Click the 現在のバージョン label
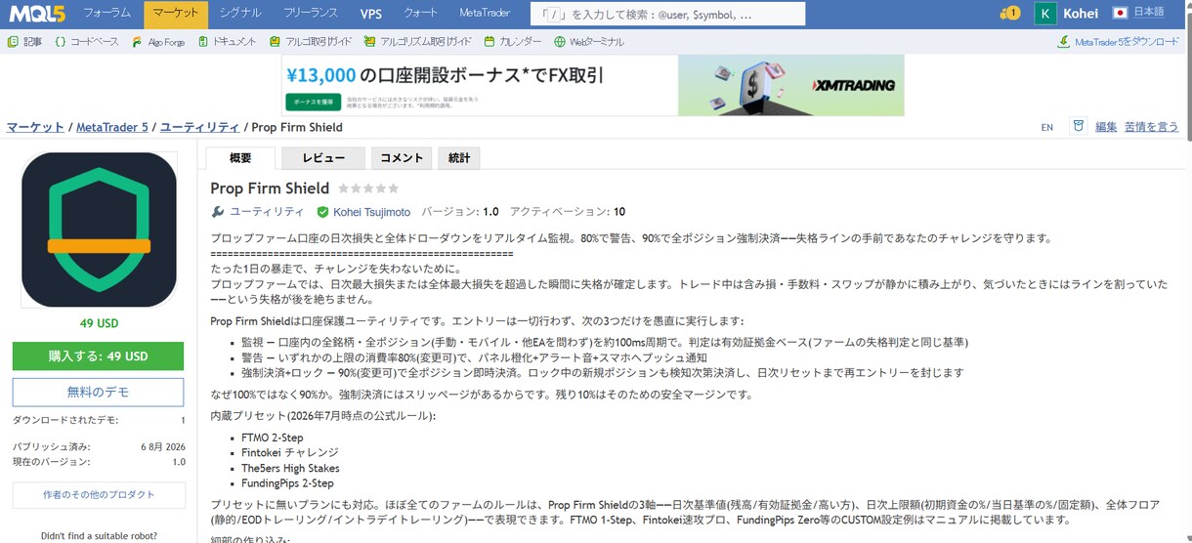Viewport: 1192px width, 543px height. [x=51, y=462]
